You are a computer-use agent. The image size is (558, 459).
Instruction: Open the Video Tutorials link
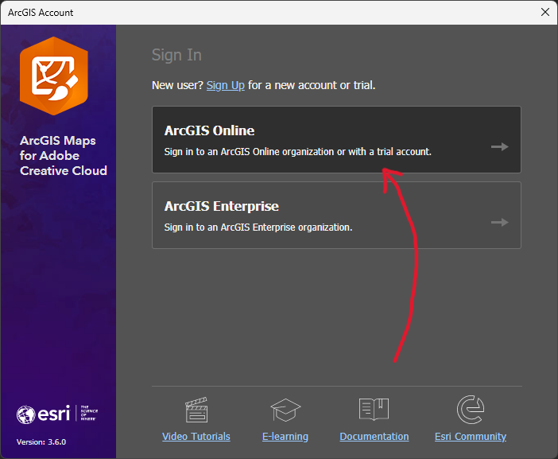point(196,437)
